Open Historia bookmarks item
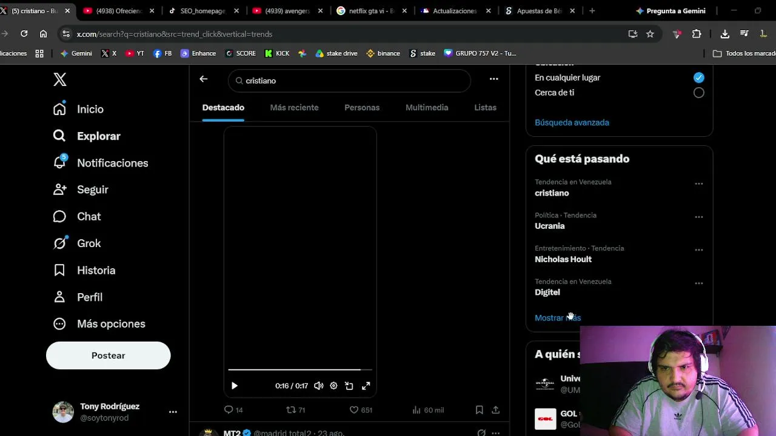This screenshot has height=436, width=776. pyautogui.click(x=84, y=270)
